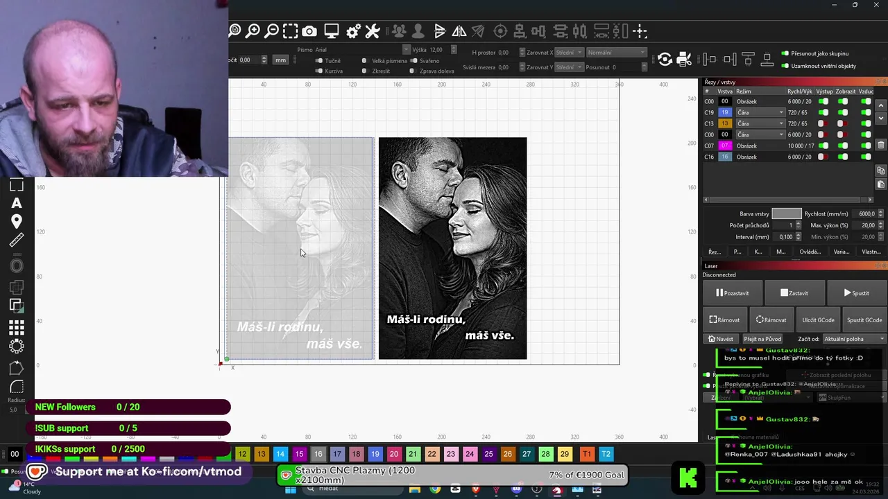This screenshot has height=499, width=888.
Task: Switch to Vlastn... tab
Action: 871,252
